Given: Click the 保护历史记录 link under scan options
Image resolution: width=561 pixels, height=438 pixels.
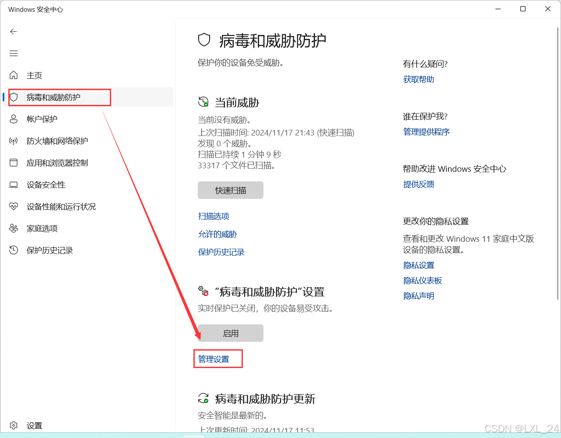Looking at the screenshot, I should click(221, 252).
